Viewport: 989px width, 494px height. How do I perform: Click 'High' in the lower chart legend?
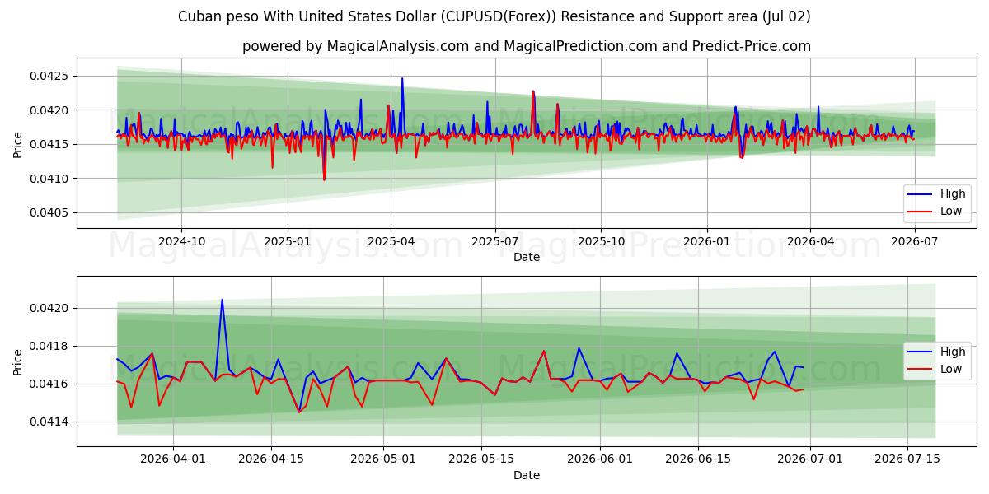(953, 352)
